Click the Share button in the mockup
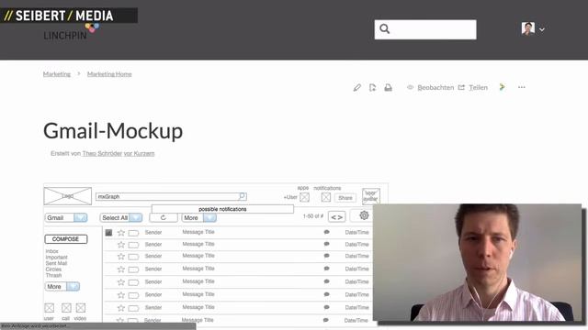Viewport: 588px width, 330px height. [x=345, y=198]
